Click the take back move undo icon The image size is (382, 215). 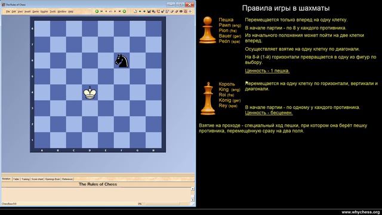pos(110,11)
